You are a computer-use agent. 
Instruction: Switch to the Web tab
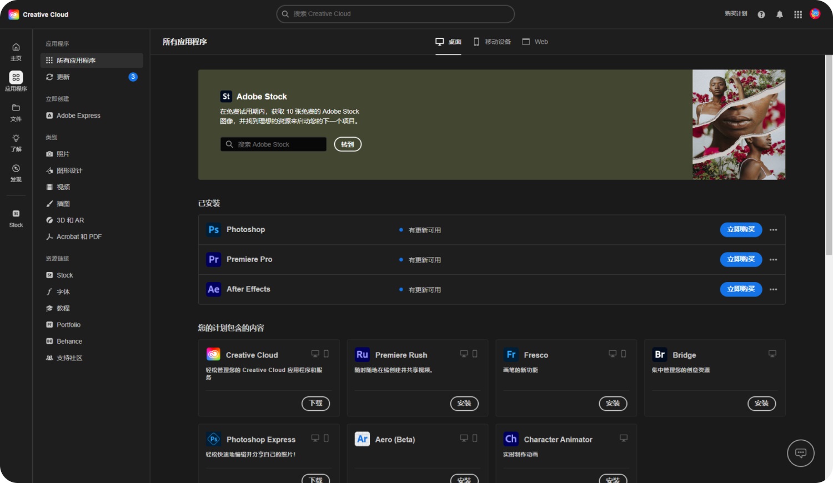pyautogui.click(x=535, y=42)
